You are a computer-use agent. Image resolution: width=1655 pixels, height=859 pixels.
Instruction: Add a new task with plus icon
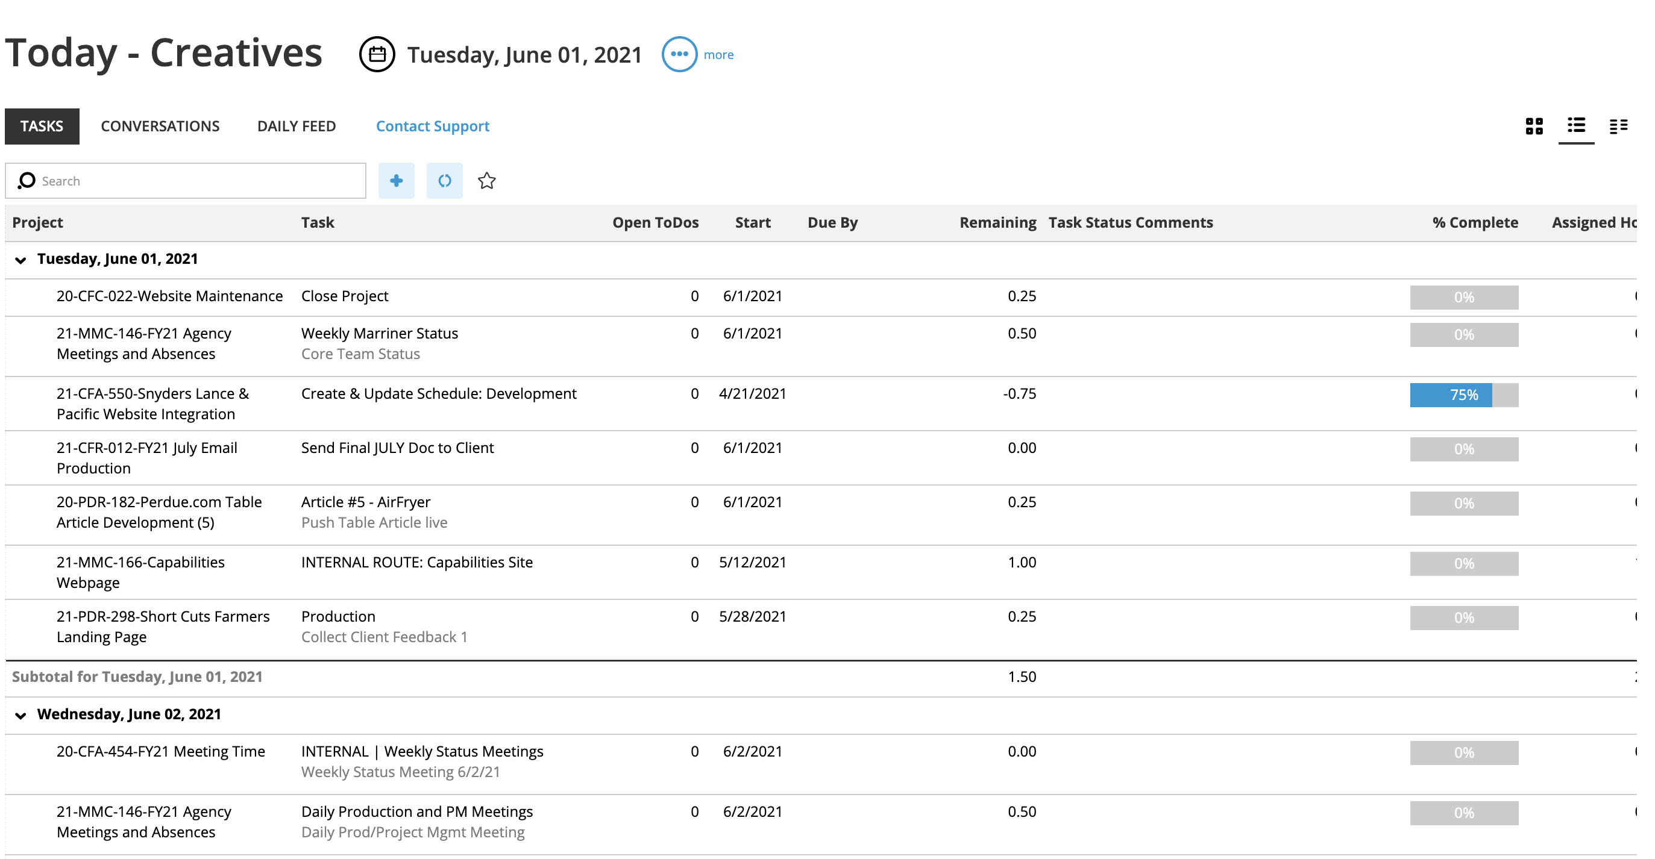(396, 181)
